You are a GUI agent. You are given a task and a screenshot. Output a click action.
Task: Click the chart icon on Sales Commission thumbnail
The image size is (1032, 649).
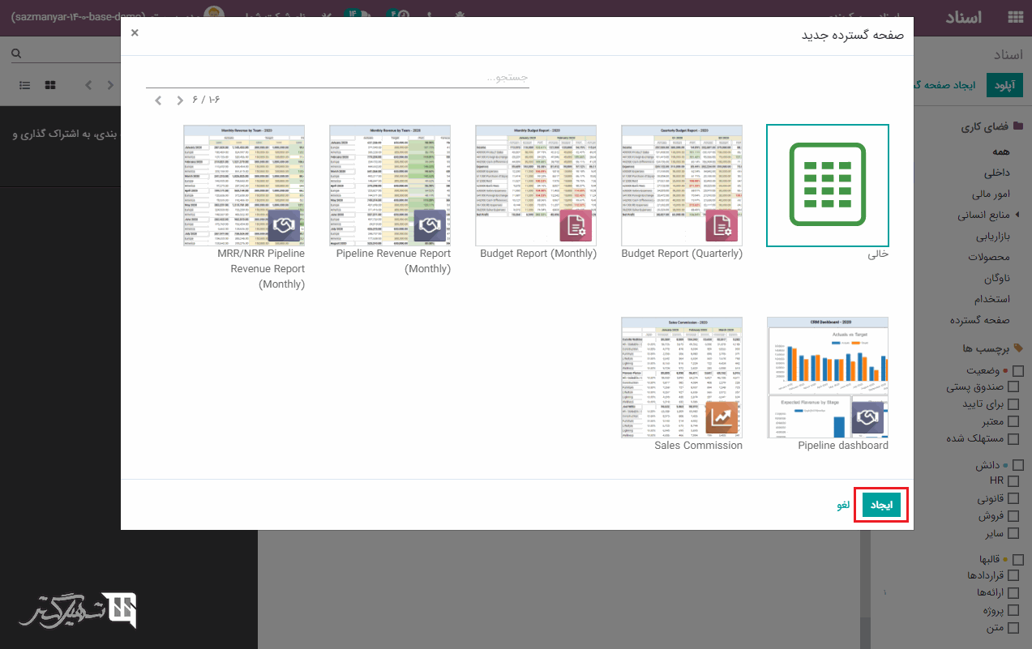(x=722, y=417)
